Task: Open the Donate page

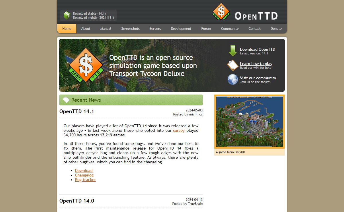Action: (x=276, y=29)
